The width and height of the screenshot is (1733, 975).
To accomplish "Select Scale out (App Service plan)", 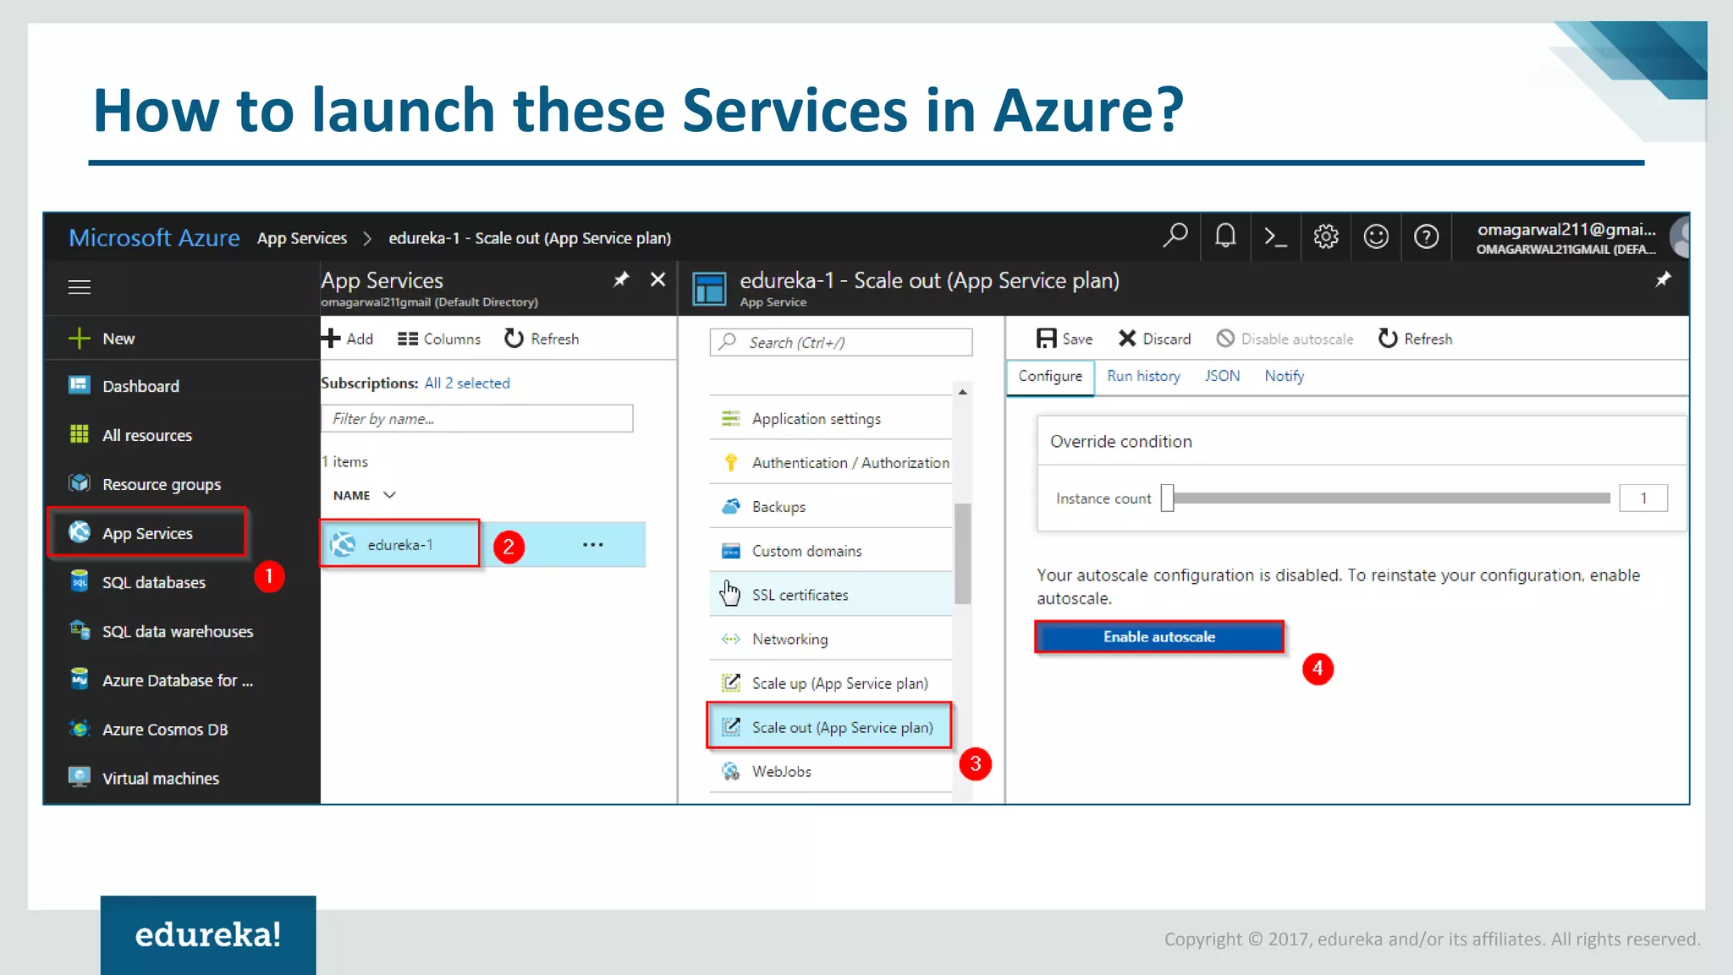I will (x=829, y=726).
